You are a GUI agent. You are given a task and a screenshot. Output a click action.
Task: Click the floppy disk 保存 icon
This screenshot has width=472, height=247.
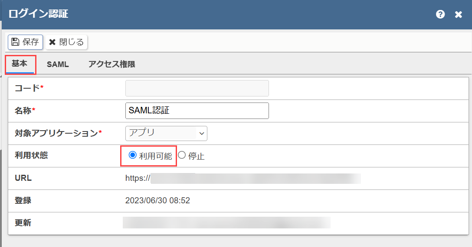[15, 42]
